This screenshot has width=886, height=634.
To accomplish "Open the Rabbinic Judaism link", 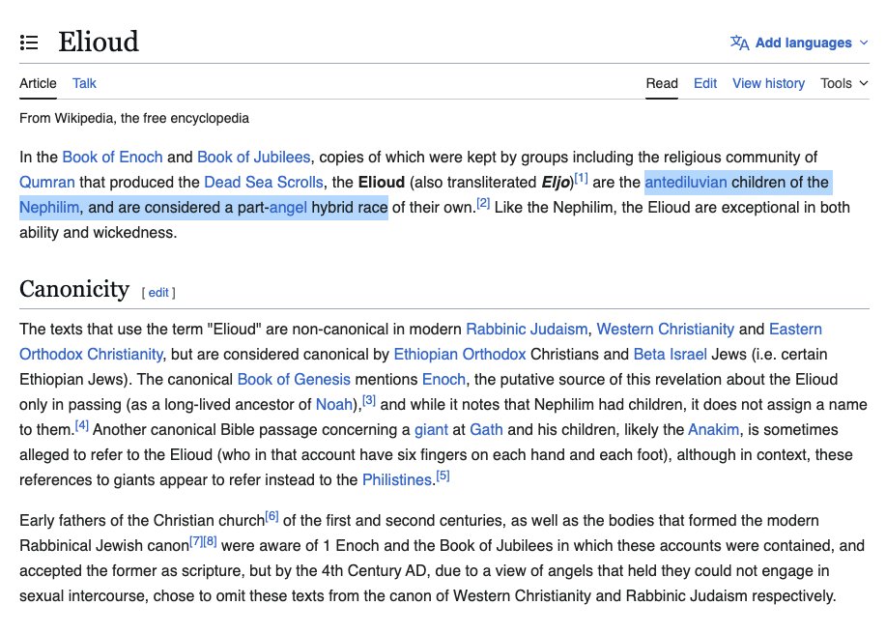I will point(527,329).
